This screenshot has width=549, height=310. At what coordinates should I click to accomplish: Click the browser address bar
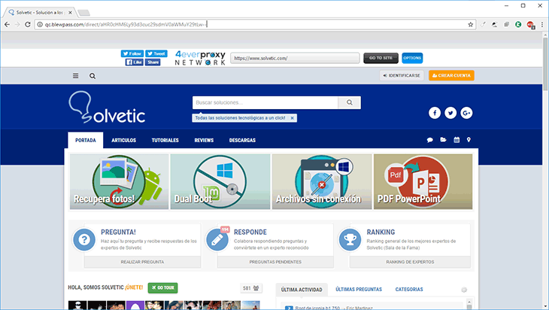255,25
